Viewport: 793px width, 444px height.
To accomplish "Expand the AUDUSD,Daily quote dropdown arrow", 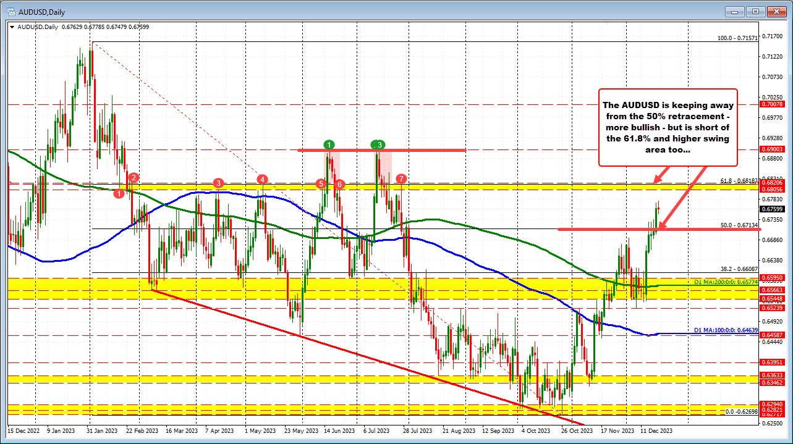I will click(12, 27).
